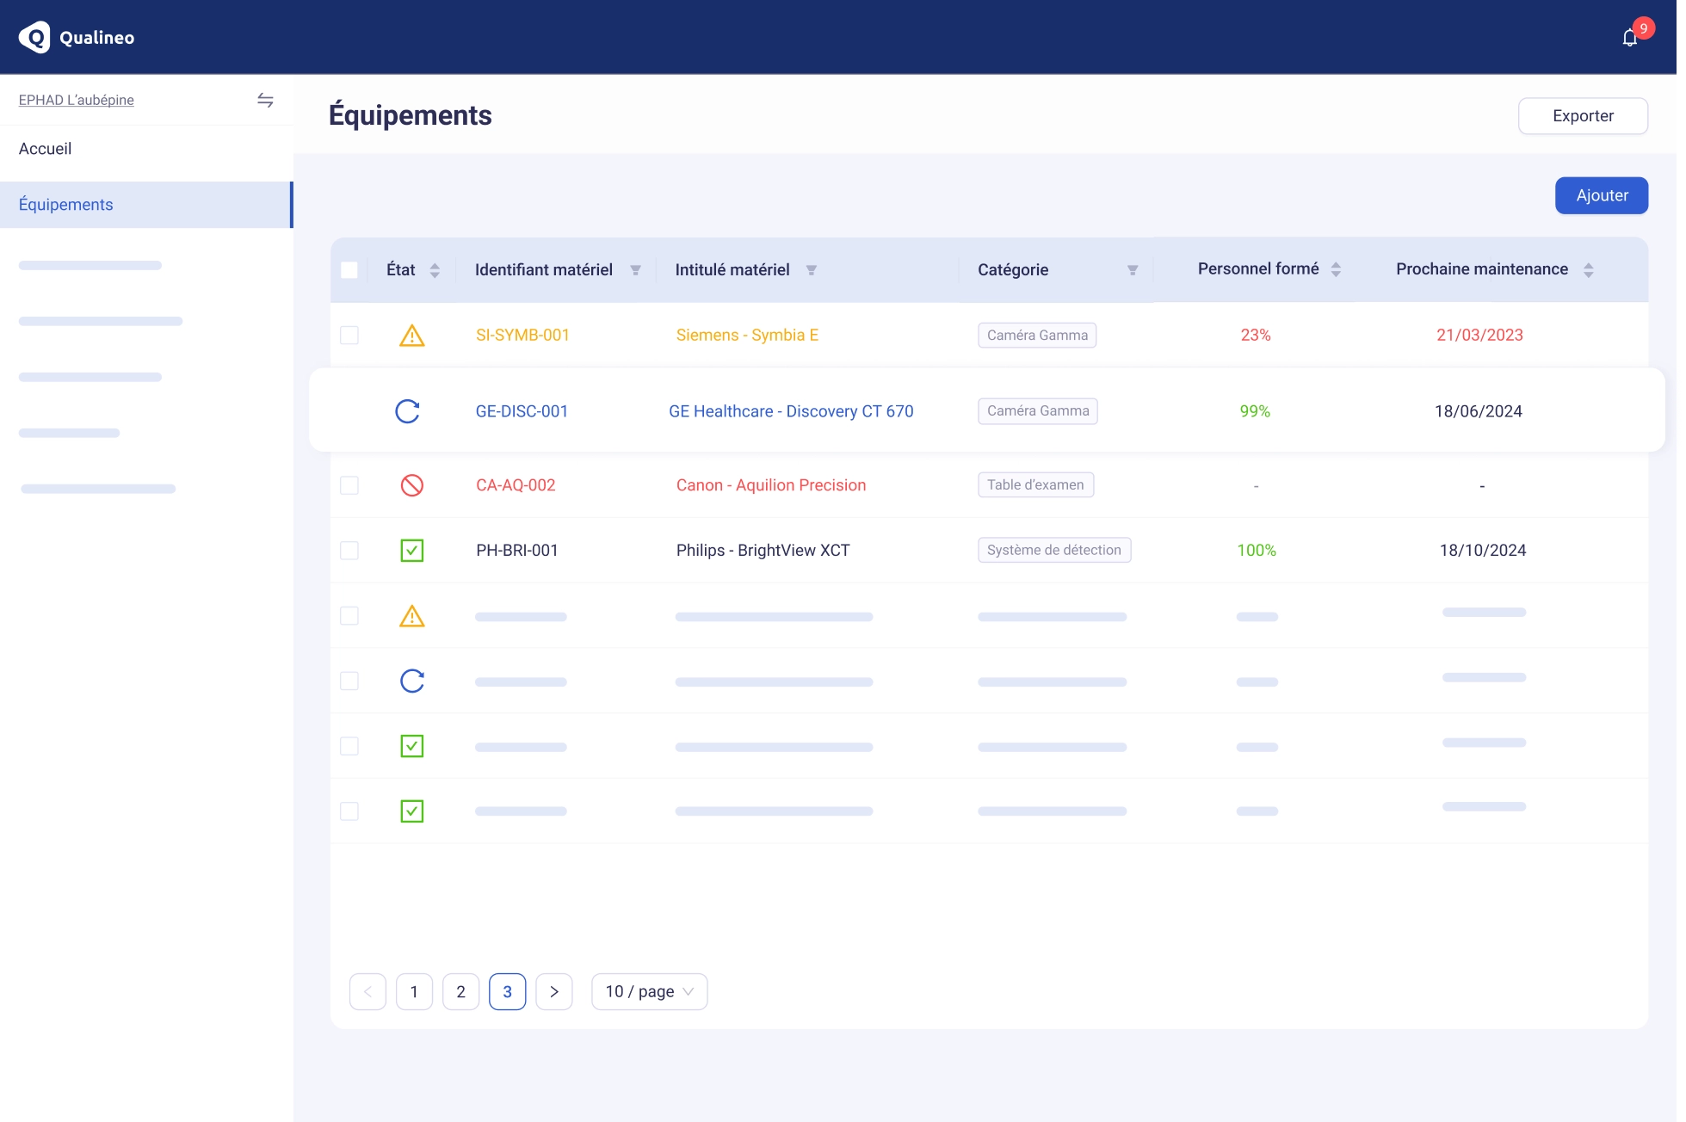This screenshot has width=1686, height=1122.
Task: Click the Qualineo logo
Action: (76, 37)
